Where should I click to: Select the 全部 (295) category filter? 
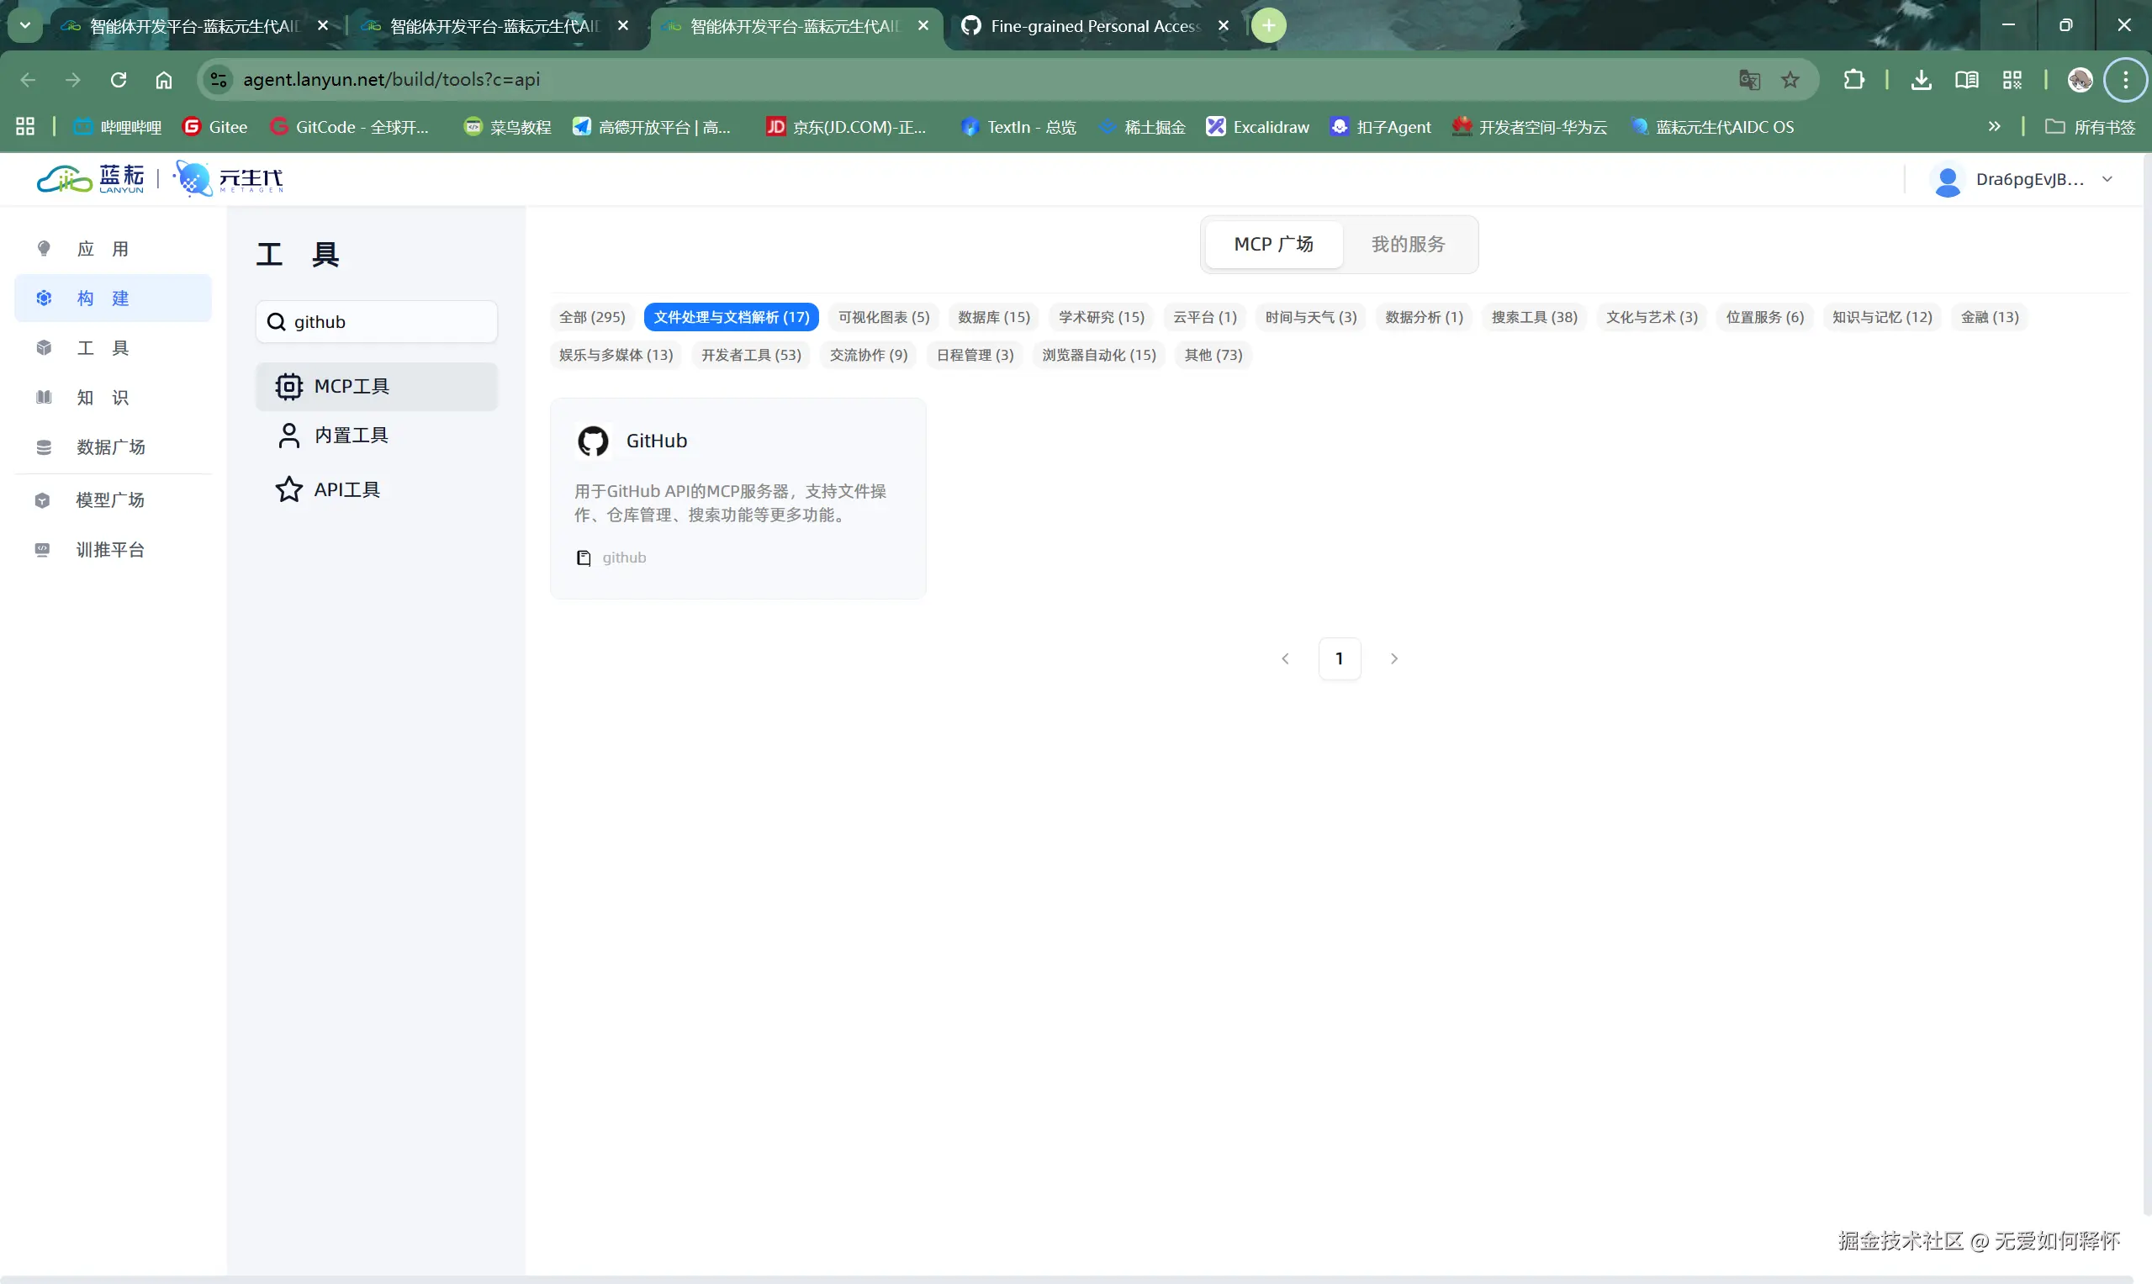click(x=592, y=318)
